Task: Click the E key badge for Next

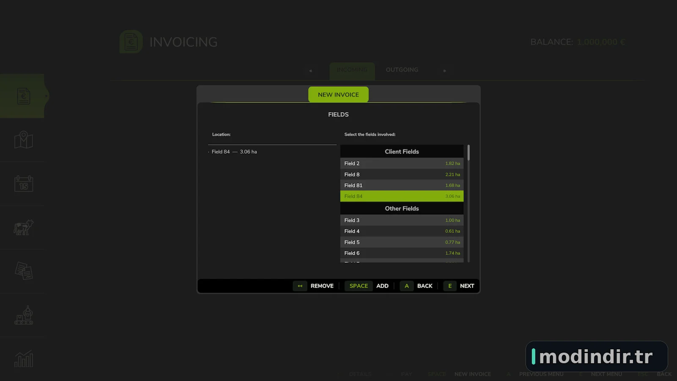Action: [450, 286]
